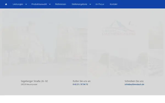Screen dimensions: 165x103
Task: Select the Segeberger Straße 26 -32 address
Action: pos(34,81)
